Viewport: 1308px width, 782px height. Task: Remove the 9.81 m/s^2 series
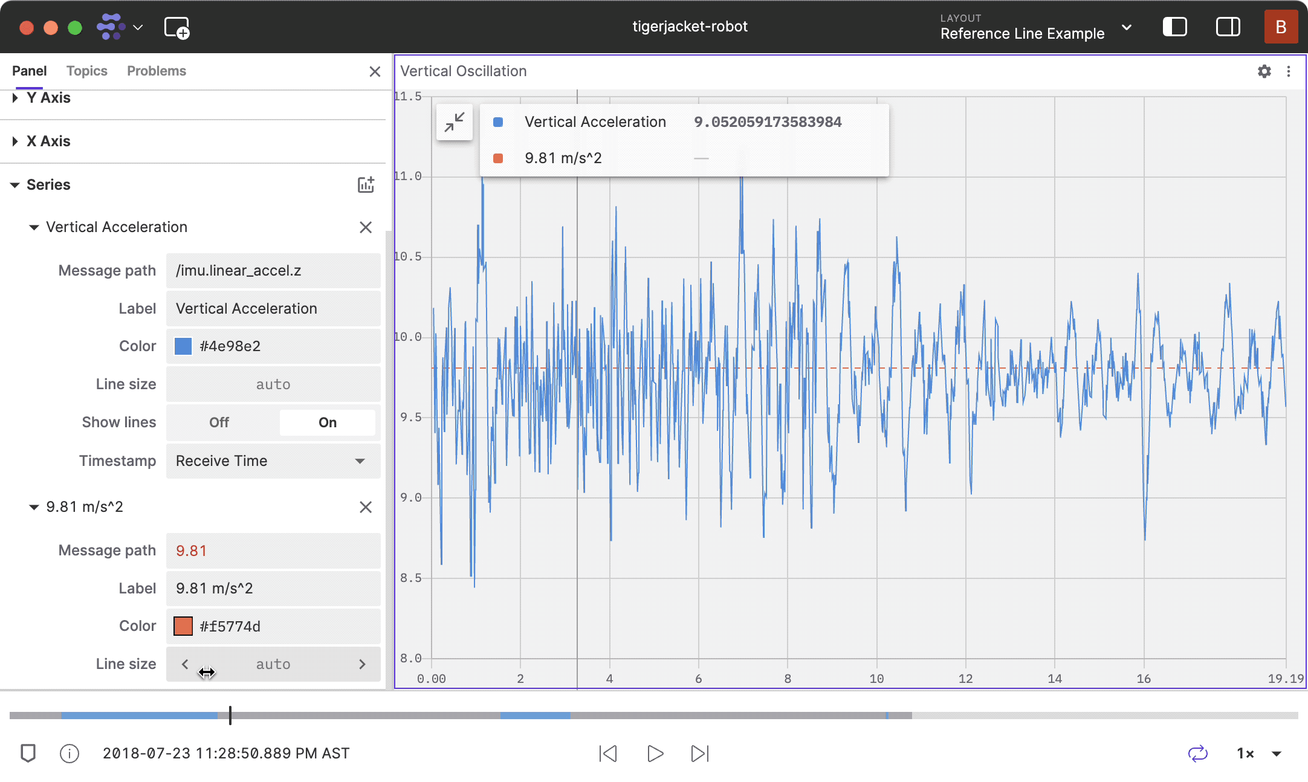coord(366,507)
